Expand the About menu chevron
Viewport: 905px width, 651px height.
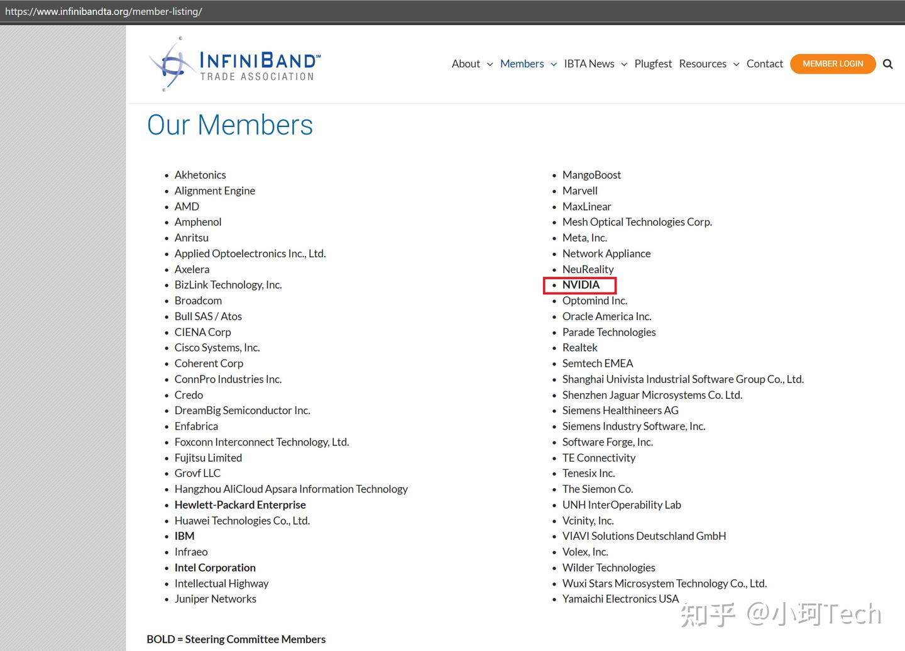pyautogui.click(x=490, y=64)
